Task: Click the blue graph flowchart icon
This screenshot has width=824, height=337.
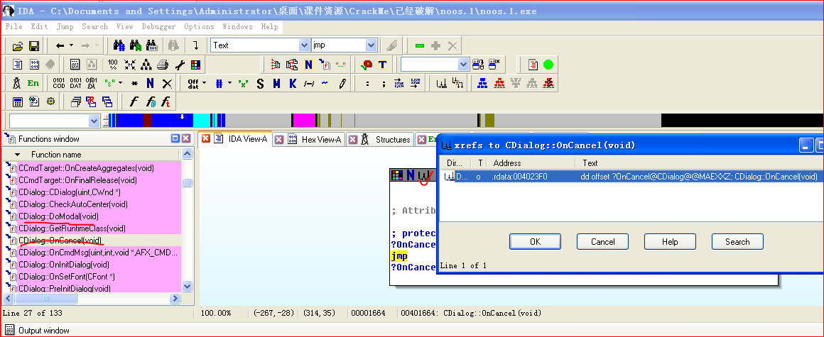Action: 482,83
